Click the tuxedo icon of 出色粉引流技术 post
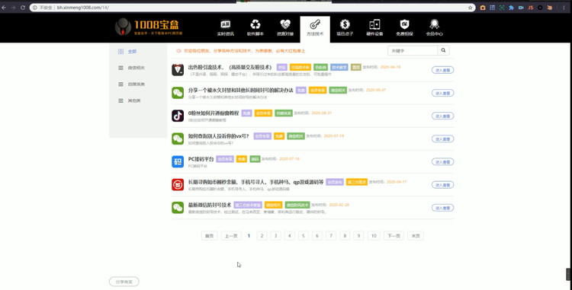 pos(178,70)
